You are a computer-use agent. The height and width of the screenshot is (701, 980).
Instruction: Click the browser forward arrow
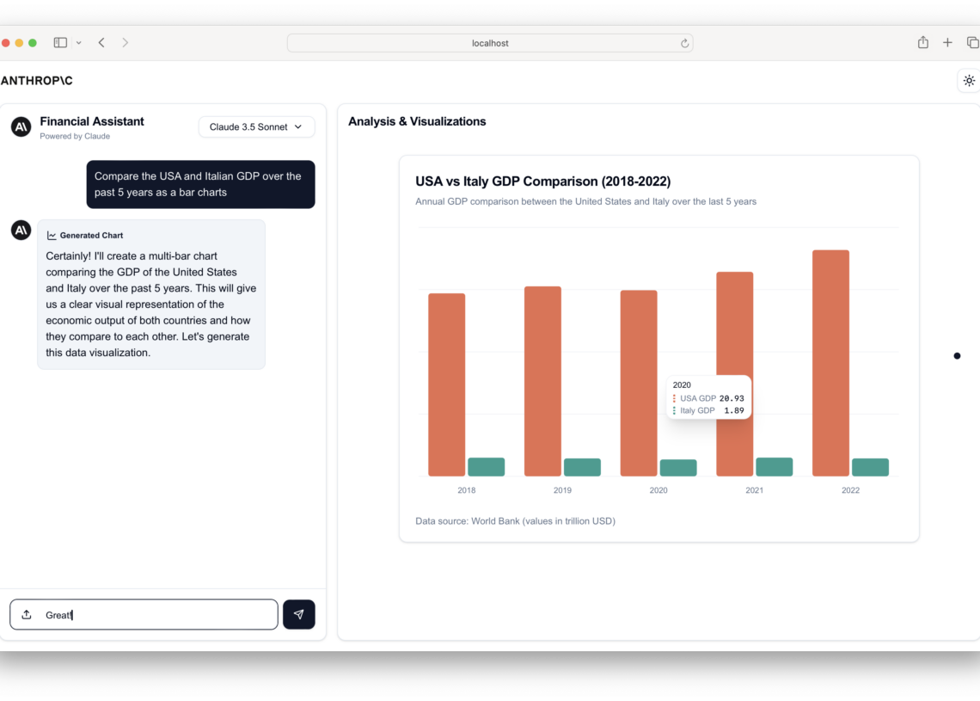click(126, 43)
